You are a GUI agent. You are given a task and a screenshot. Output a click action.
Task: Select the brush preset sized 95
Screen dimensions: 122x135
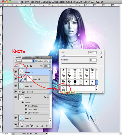(69, 71)
